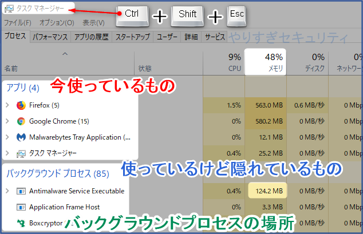Select Antimalware Service Executable name

pyautogui.click(x=77, y=191)
